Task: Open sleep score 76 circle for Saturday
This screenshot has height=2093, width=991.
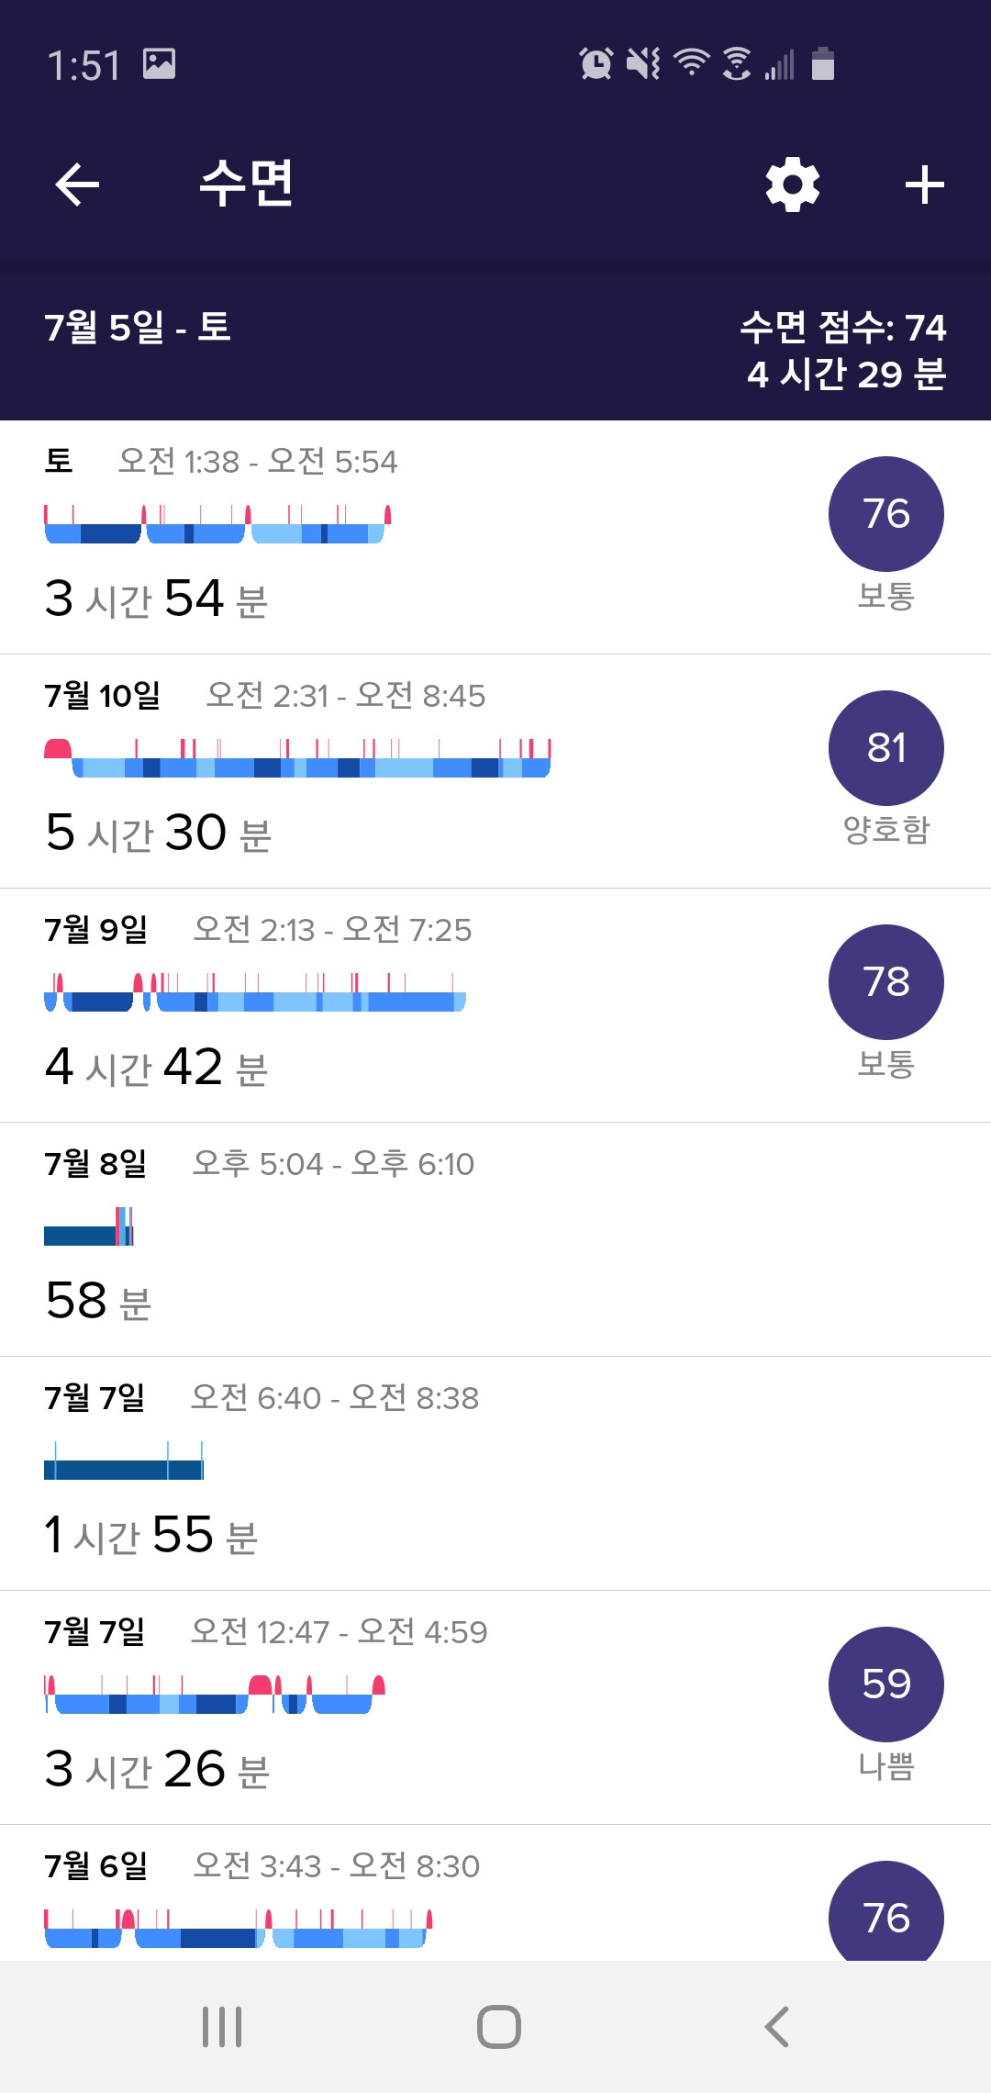Action: 886,514
